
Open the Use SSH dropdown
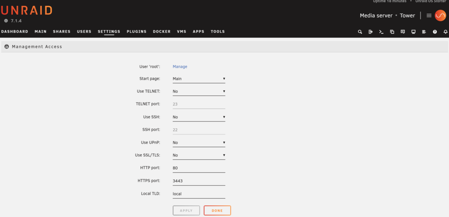[199, 117]
